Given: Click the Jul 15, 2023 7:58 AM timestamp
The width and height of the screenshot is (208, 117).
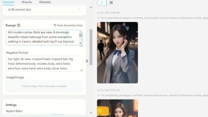Looking at the screenshot, I should [x=108, y=13].
